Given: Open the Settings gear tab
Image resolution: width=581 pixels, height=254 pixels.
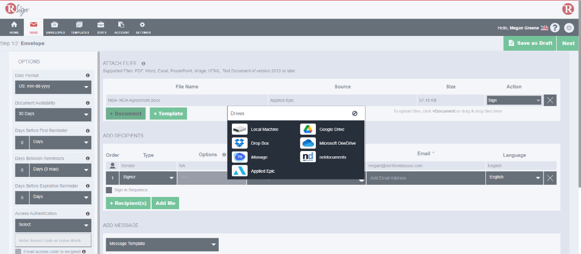Looking at the screenshot, I should tap(143, 28).
